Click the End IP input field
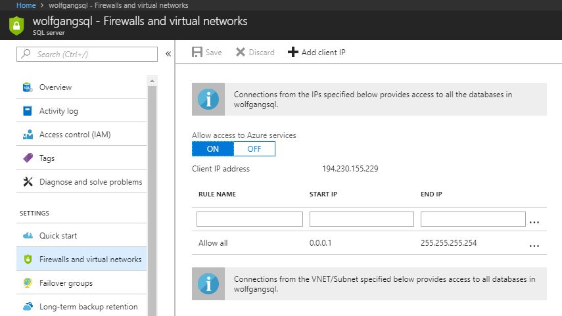 point(473,219)
